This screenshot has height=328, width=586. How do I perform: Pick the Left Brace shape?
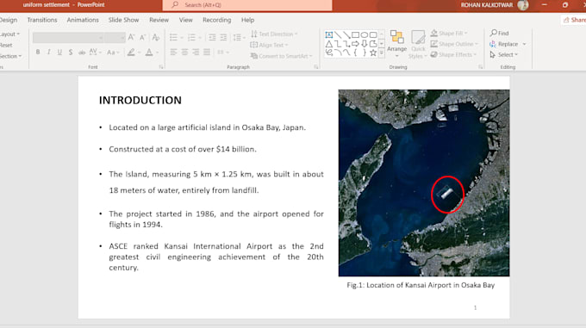pos(355,53)
